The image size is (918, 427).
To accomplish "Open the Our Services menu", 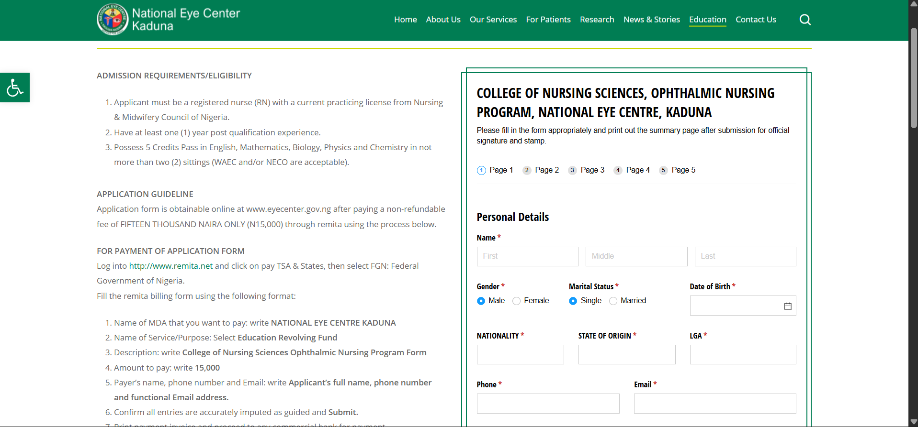I will [493, 20].
